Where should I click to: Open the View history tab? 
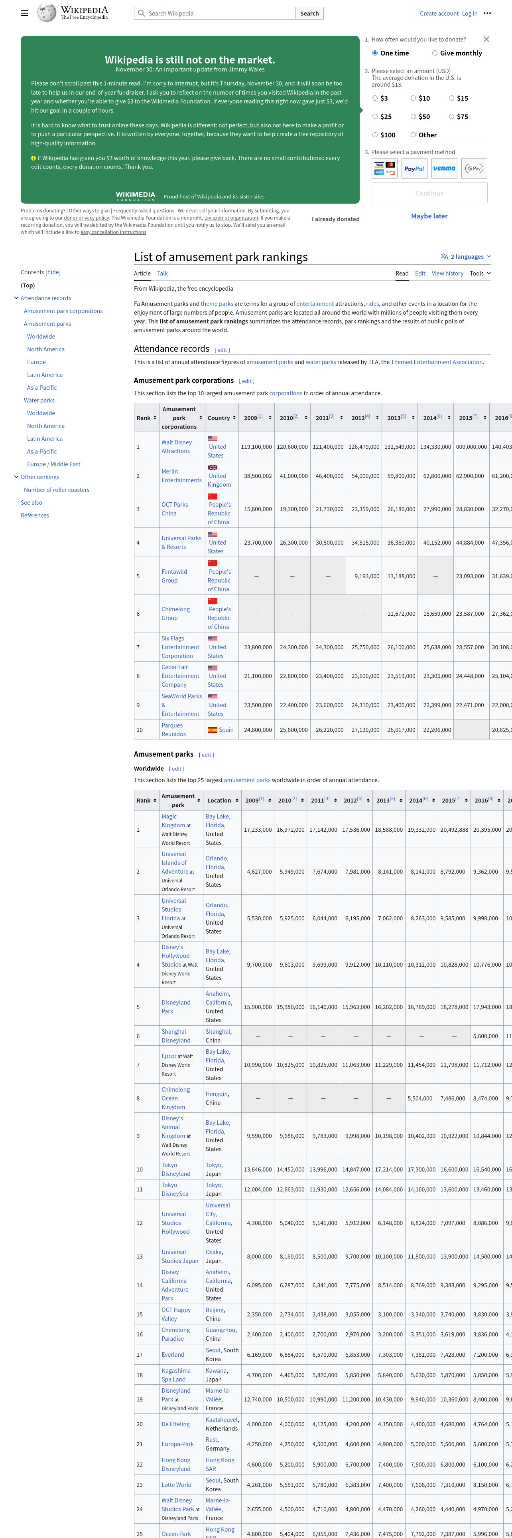click(x=448, y=274)
